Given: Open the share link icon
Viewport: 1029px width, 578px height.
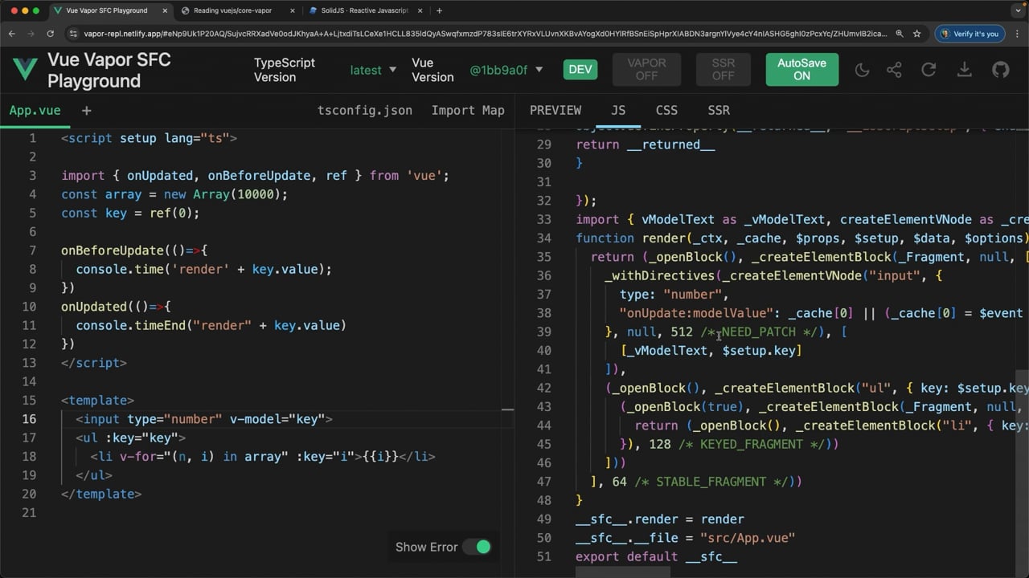Looking at the screenshot, I should (894, 70).
